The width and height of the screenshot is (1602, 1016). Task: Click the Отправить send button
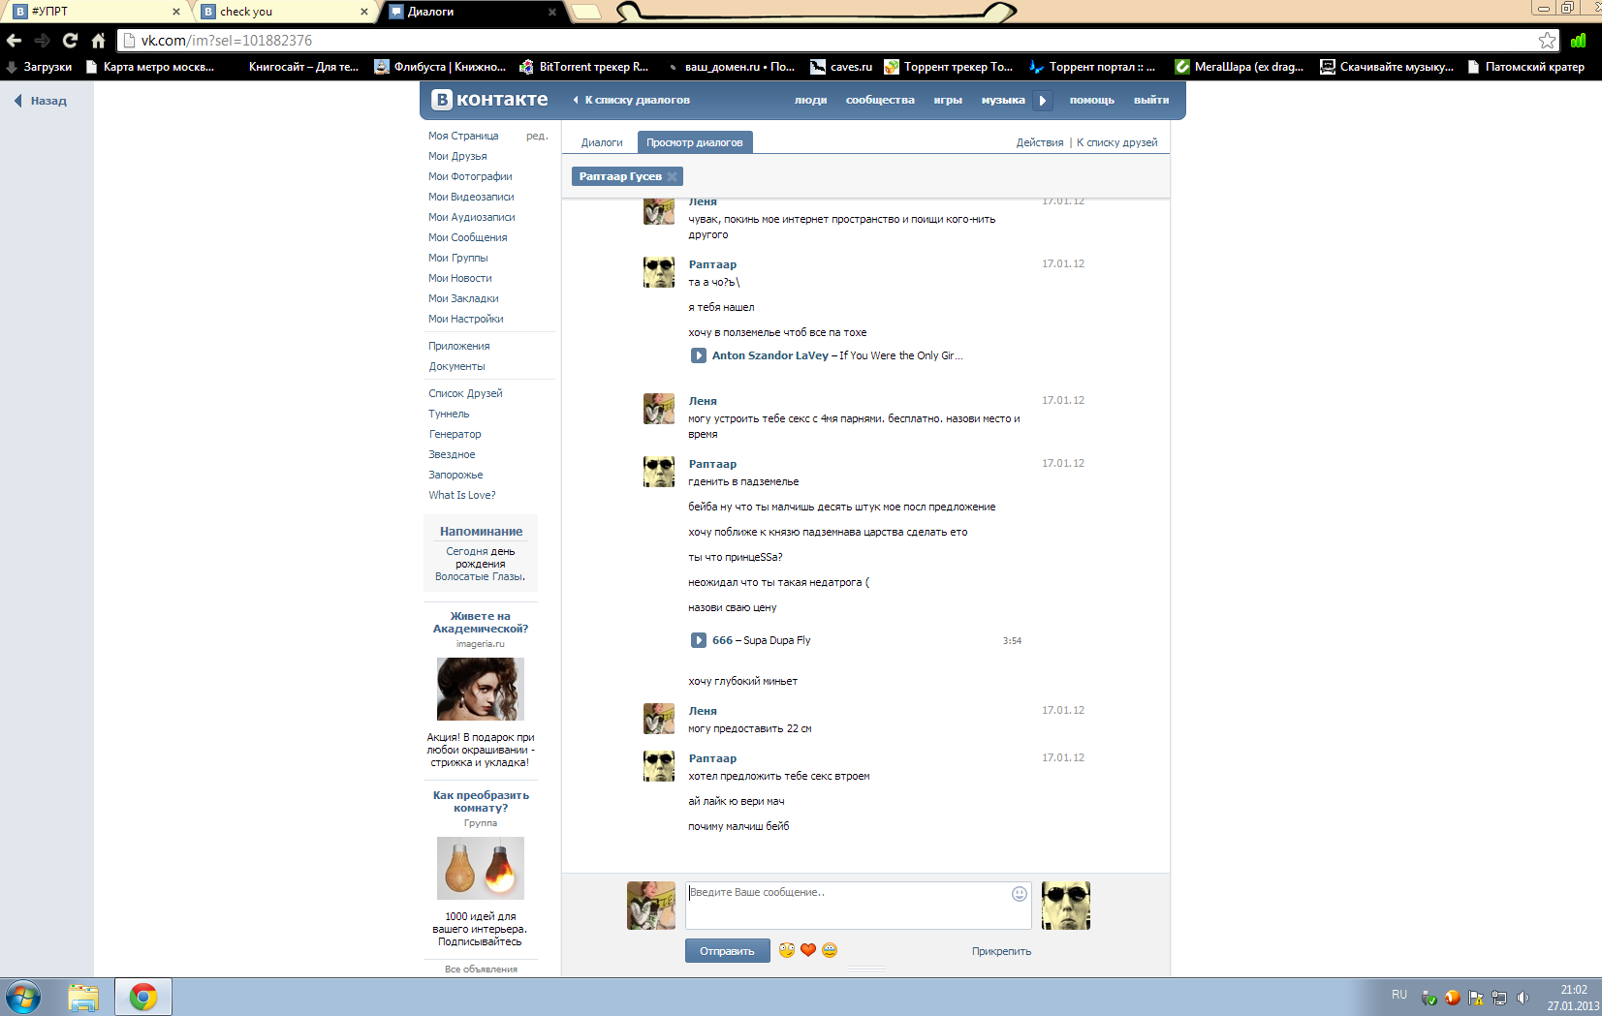click(x=727, y=951)
